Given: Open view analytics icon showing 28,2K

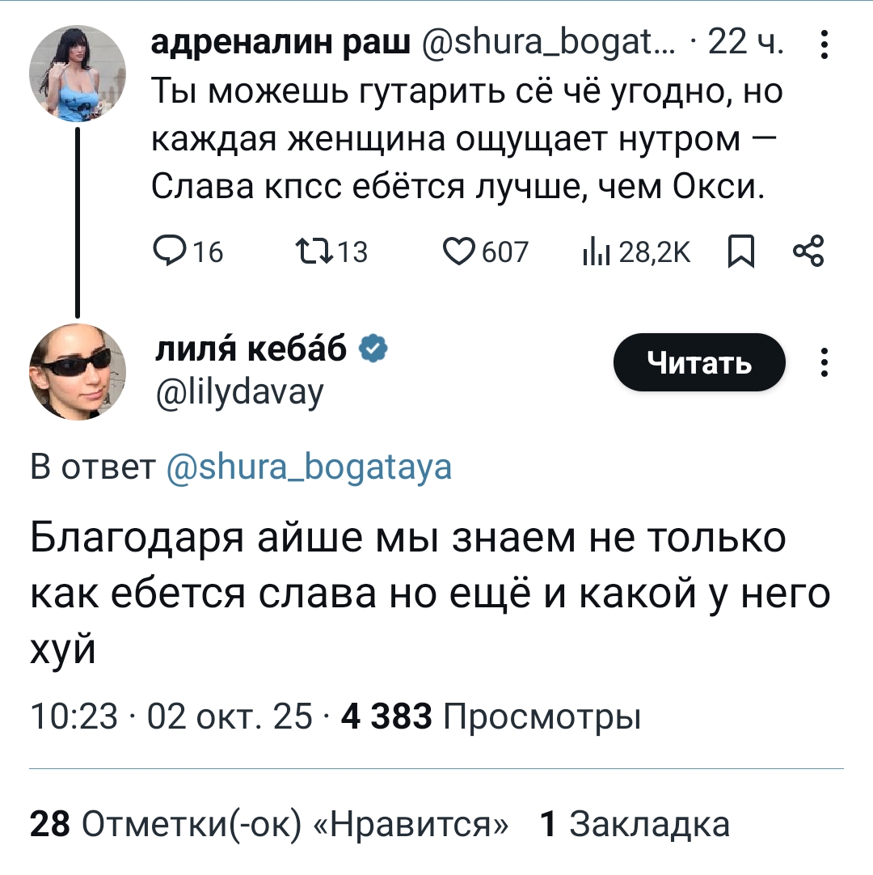Looking at the screenshot, I should [594, 253].
